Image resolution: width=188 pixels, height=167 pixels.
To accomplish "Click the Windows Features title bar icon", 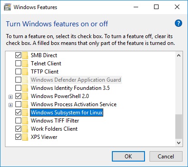I will pos(8,7).
